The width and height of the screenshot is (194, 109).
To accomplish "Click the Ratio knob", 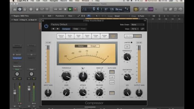I will point(83,76).
